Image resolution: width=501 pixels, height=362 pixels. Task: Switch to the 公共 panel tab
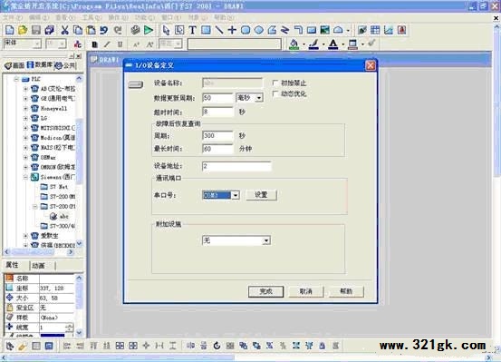coord(65,65)
